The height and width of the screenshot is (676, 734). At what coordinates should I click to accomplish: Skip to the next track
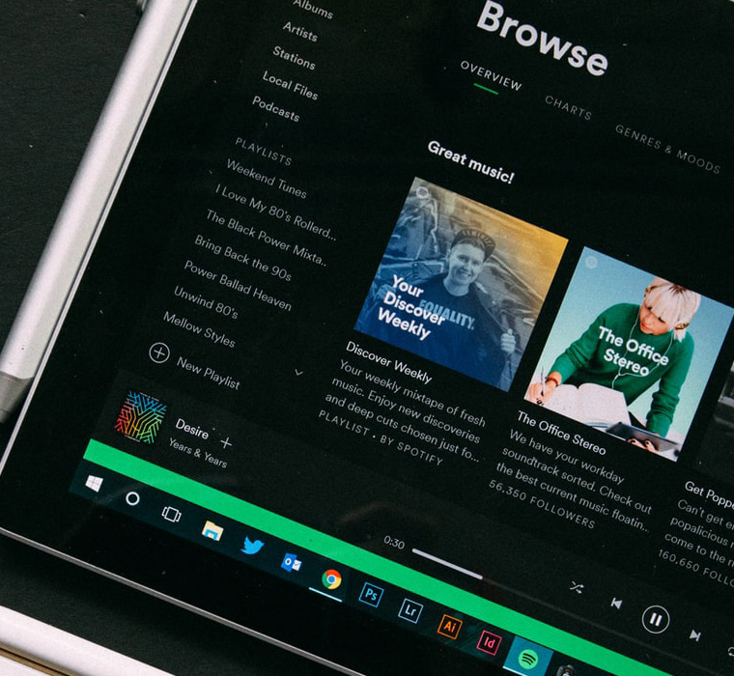point(695,635)
